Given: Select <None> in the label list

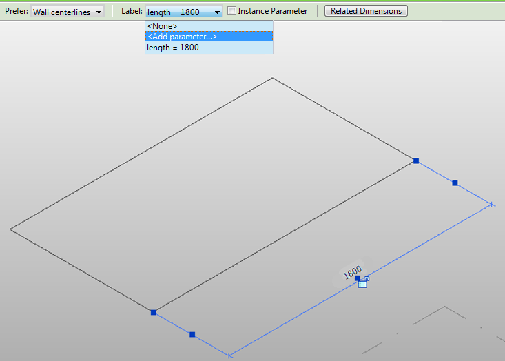Looking at the screenshot, I should [209, 26].
